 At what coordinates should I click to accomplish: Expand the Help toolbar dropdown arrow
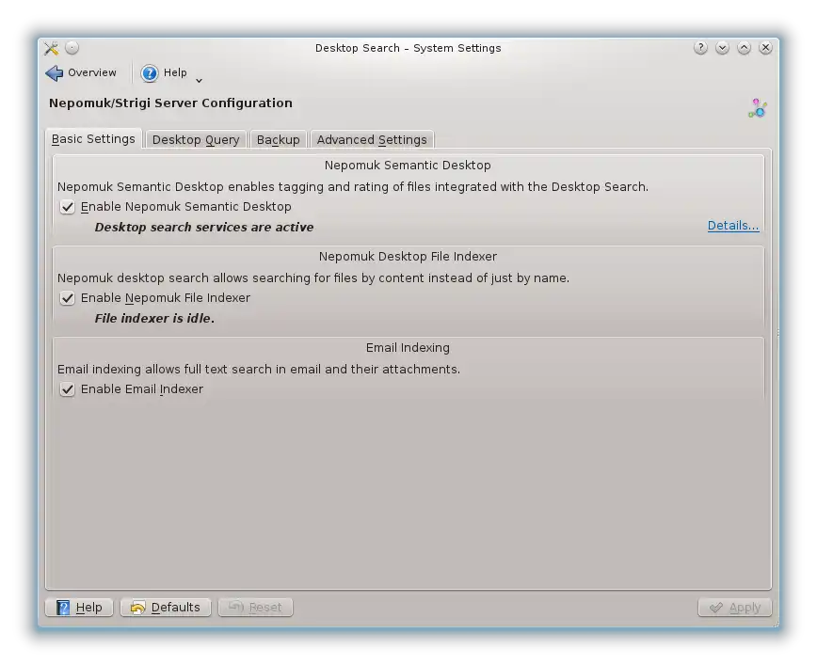point(199,80)
